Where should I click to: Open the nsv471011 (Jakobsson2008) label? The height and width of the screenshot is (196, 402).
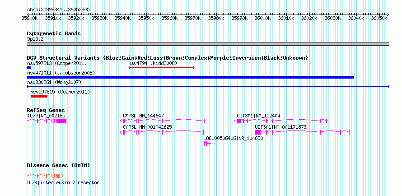point(61,73)
